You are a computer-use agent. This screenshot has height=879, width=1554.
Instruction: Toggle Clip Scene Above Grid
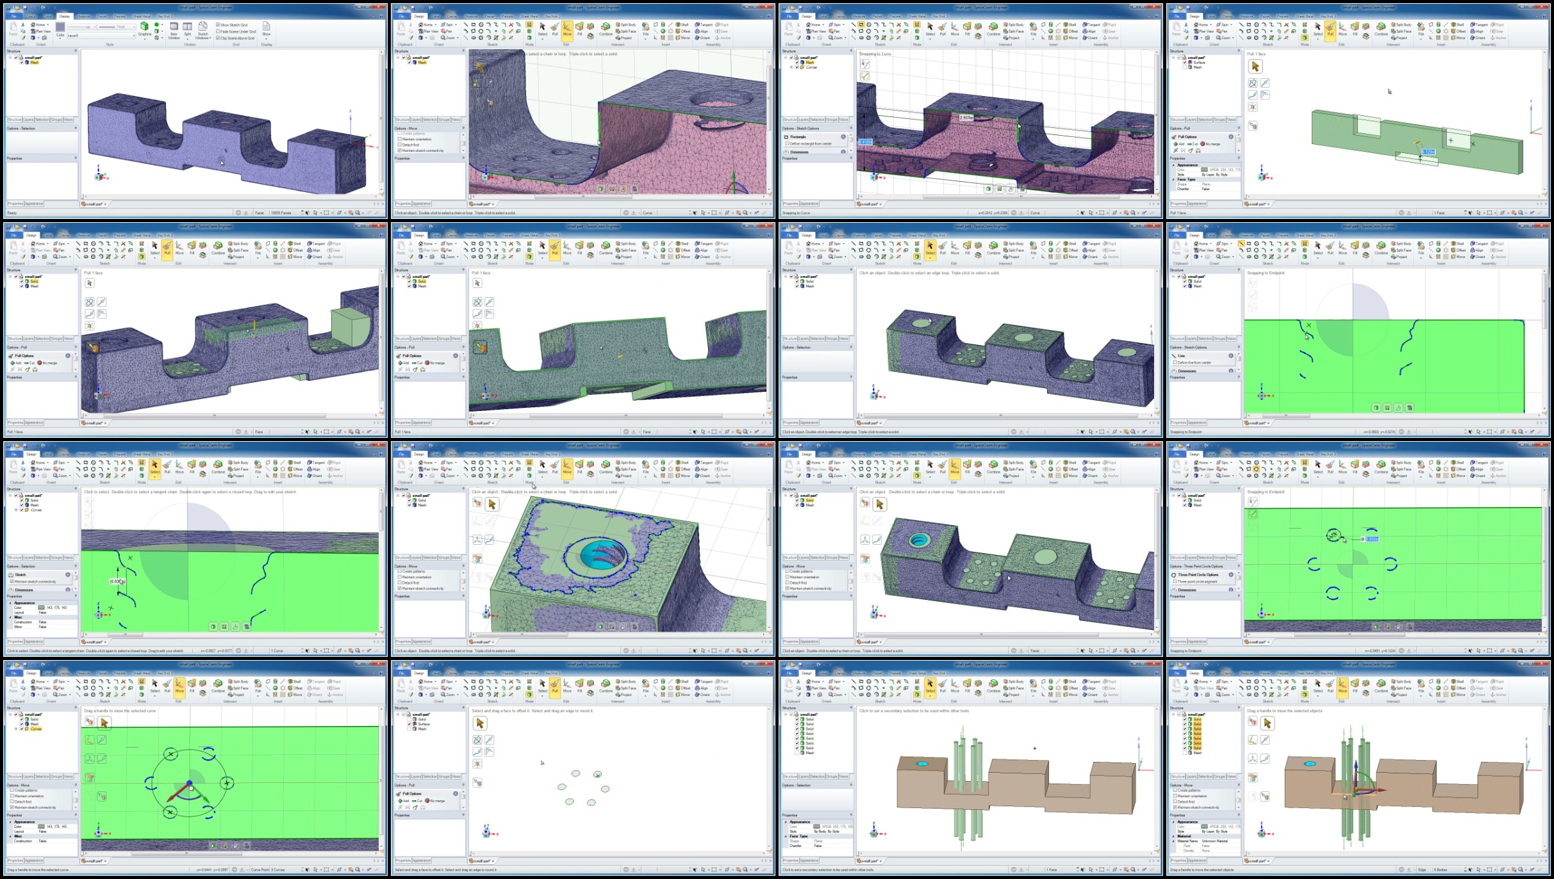point(218,38)
